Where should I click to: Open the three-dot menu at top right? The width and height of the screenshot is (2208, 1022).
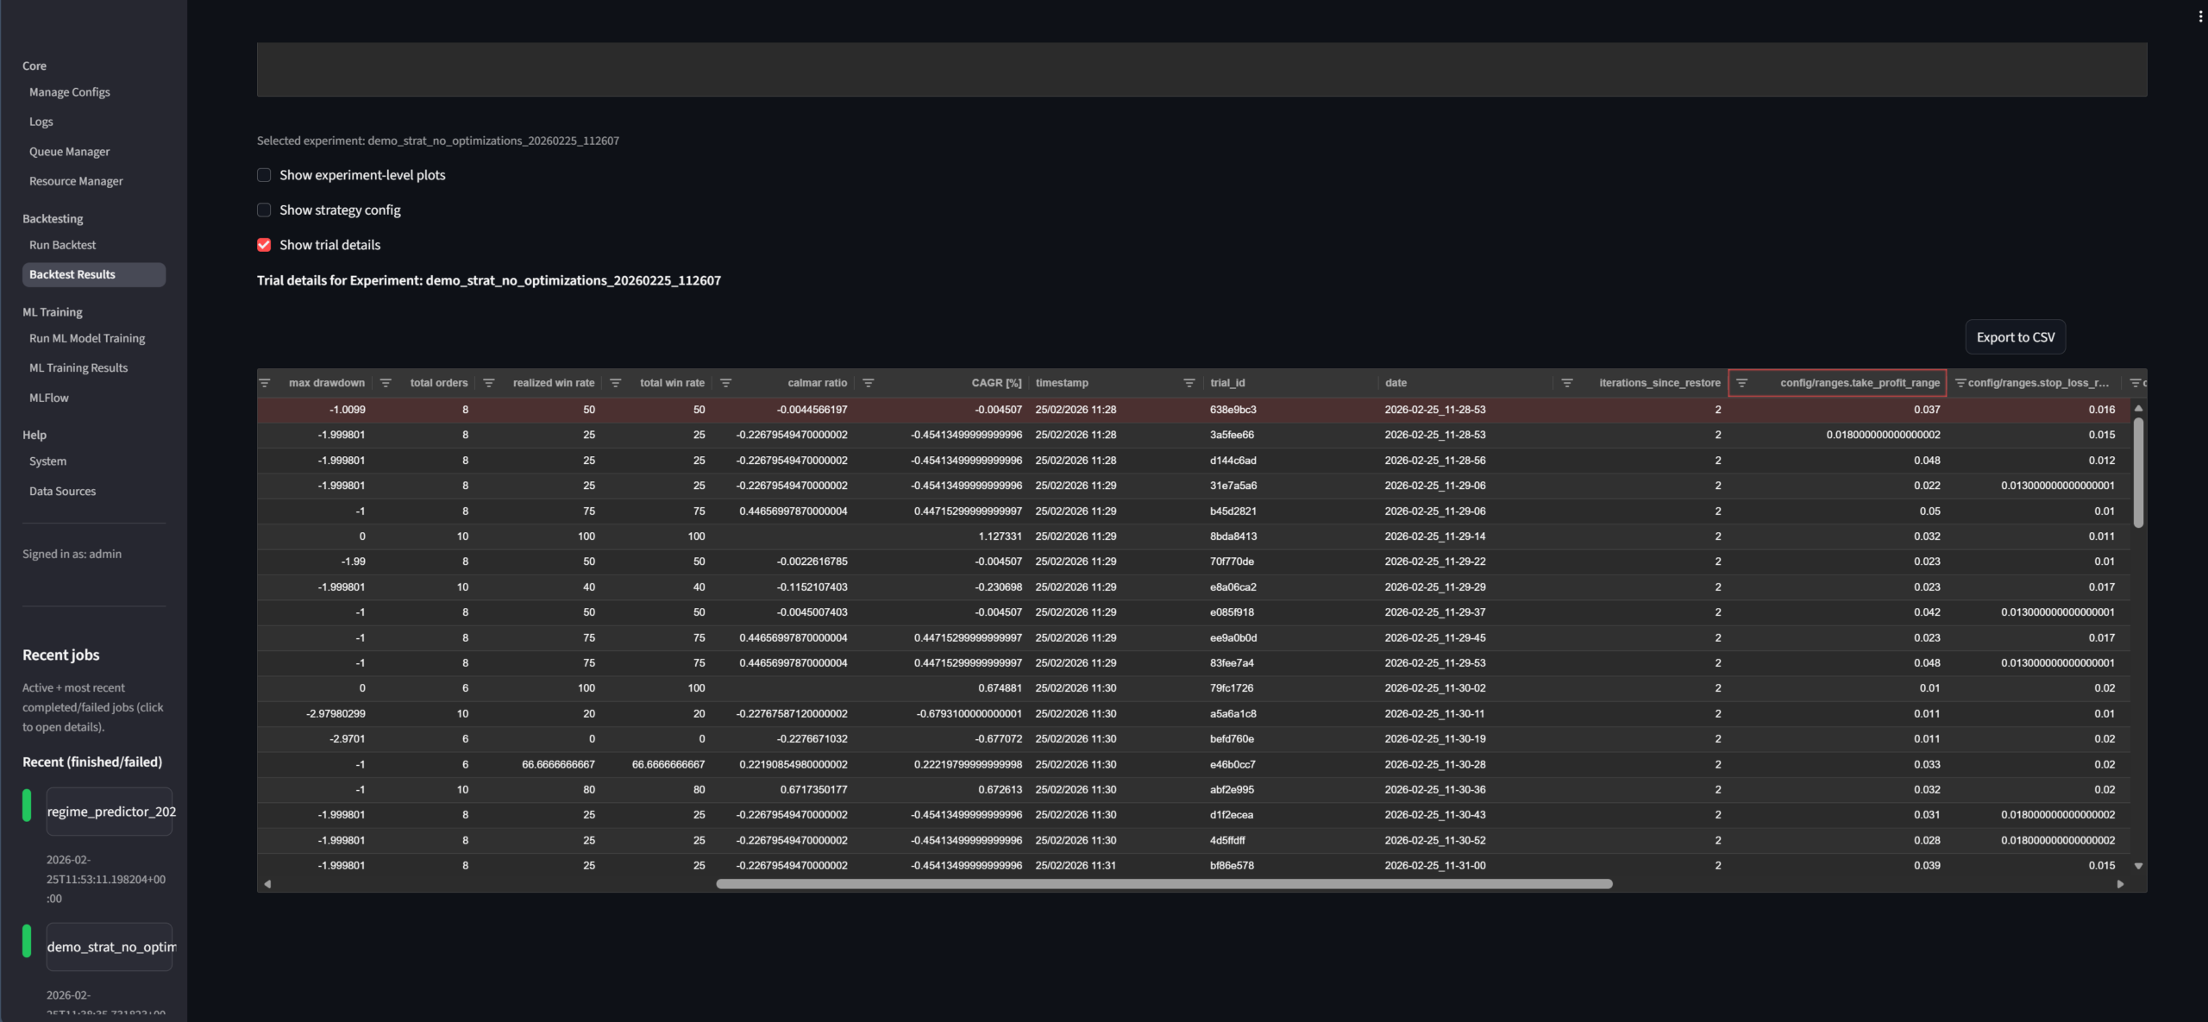point(2199,16)
